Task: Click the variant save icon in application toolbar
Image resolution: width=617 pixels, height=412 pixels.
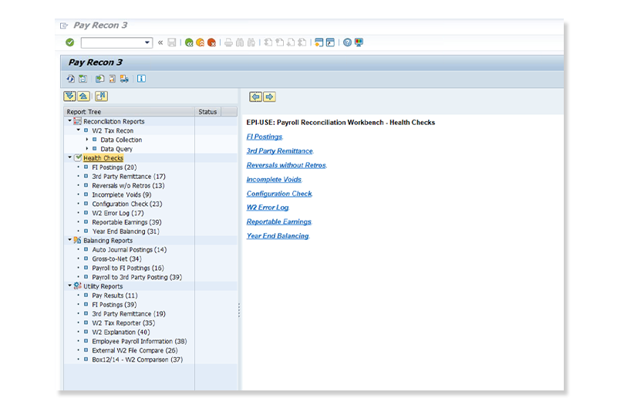Action: coord(83,79)
